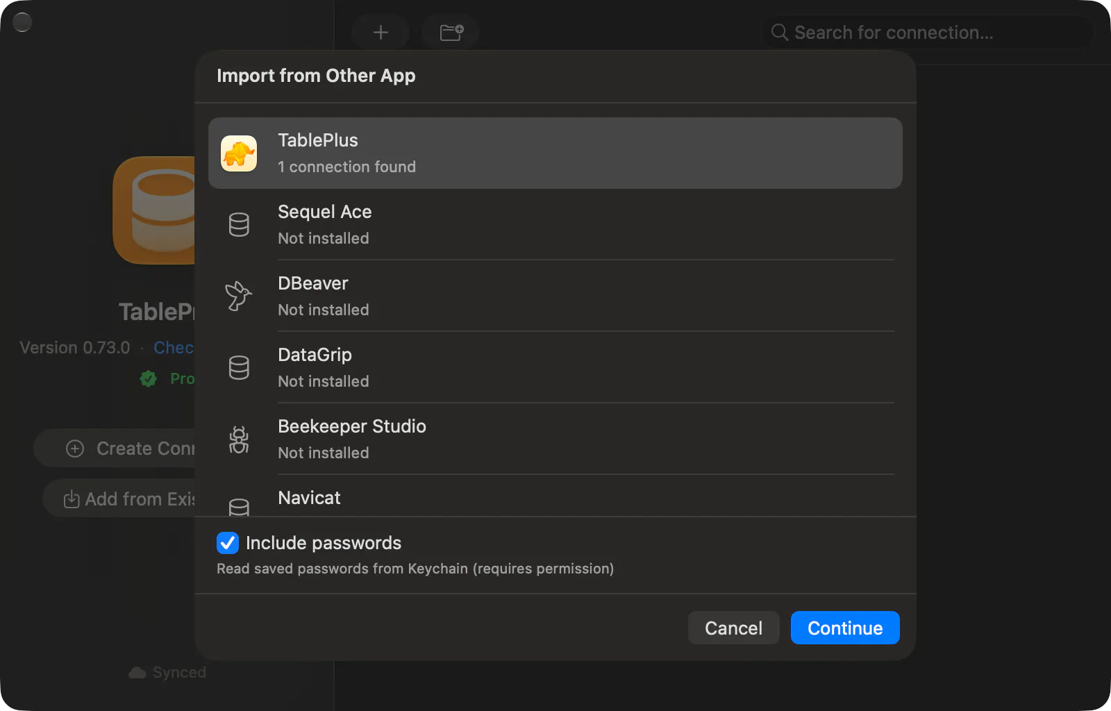The height and width of the screenshot is (711, 1111).
Task: Uncheck the Include passwords checkbox
Action: pos(228,543)
